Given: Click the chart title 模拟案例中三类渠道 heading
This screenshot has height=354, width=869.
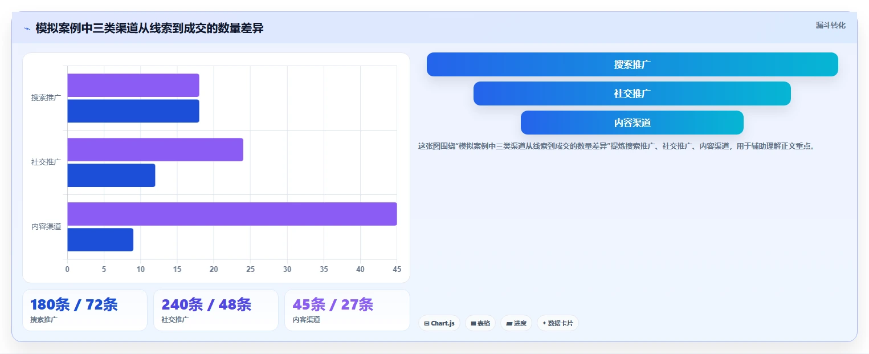Looking at the screenshot, I should click(149, 29).
